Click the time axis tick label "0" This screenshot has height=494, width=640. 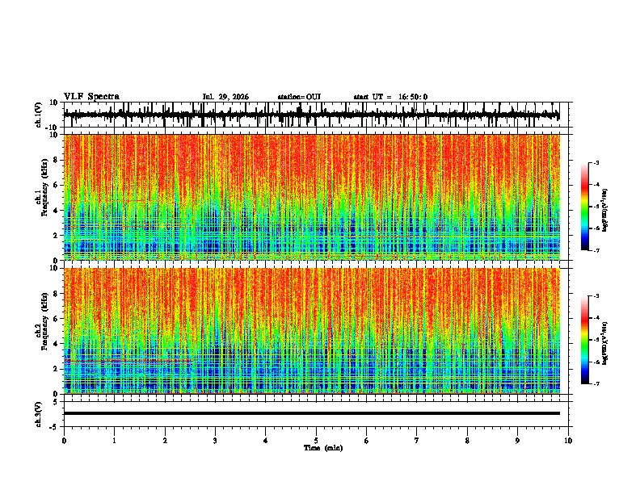(x=64, y=441)
